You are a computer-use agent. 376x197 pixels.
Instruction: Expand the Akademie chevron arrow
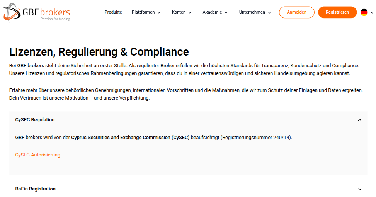click(226, 12)
